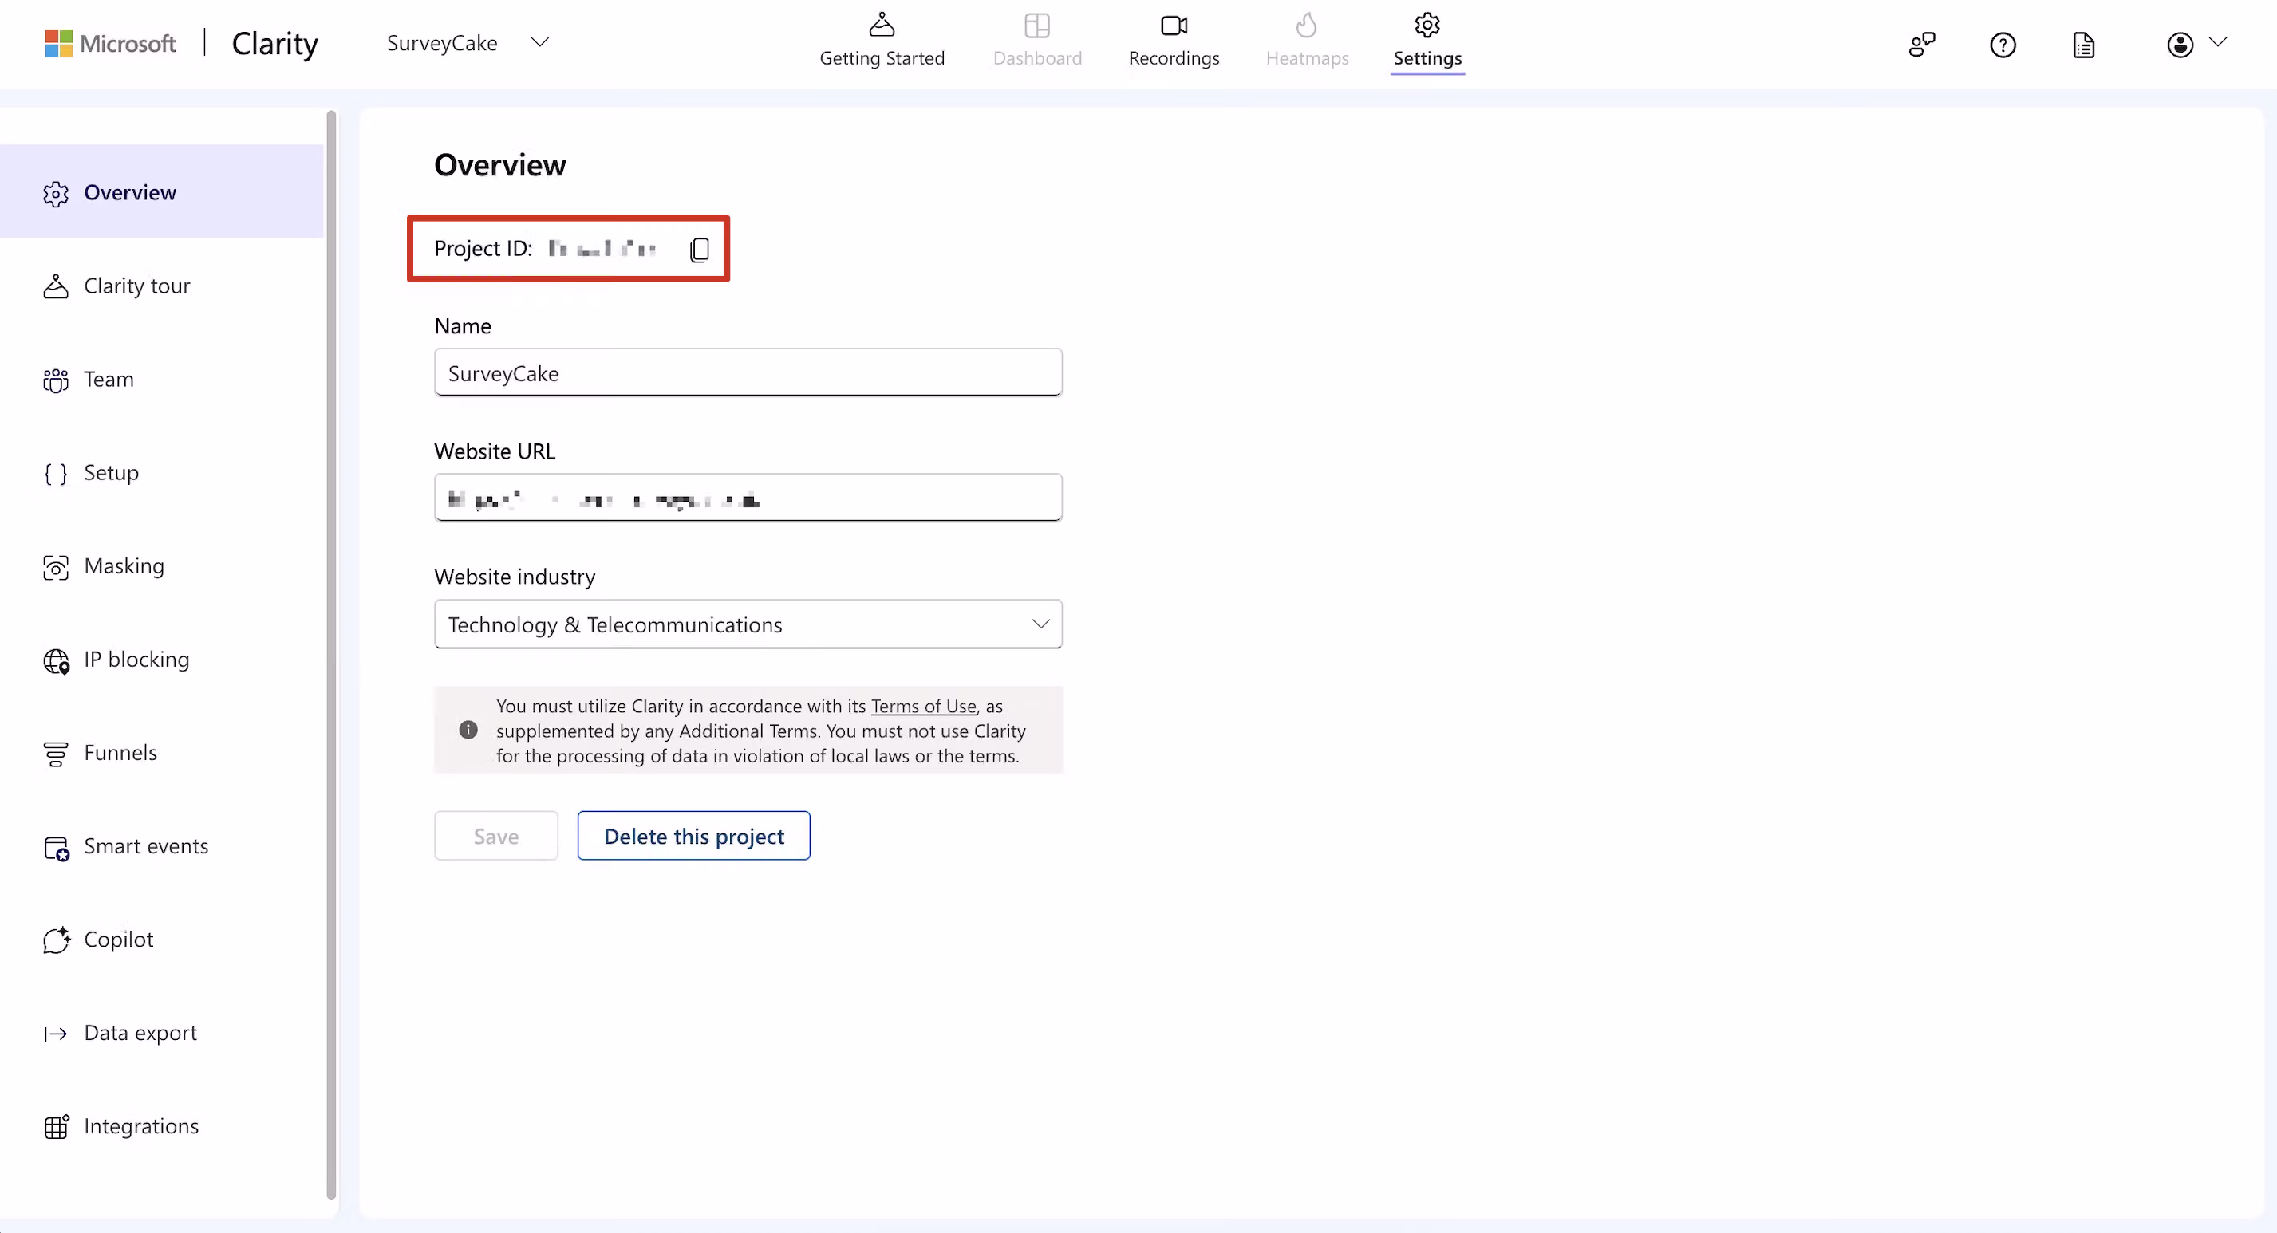Viewport: 2277px width, 1233px height.
Task: Switch to the Getting Started tab
Action: point(882,41)
